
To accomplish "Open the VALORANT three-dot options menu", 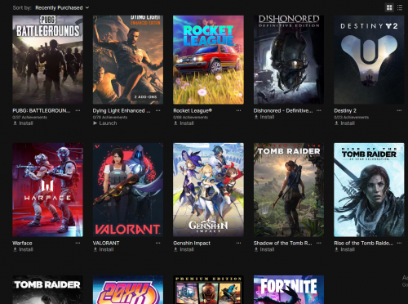I will click(158, 243).
